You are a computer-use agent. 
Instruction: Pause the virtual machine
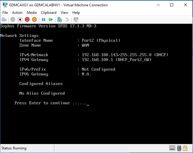tap(44, 20)
